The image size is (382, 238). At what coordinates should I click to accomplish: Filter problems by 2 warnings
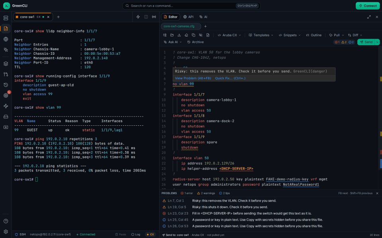pos(206,193)
